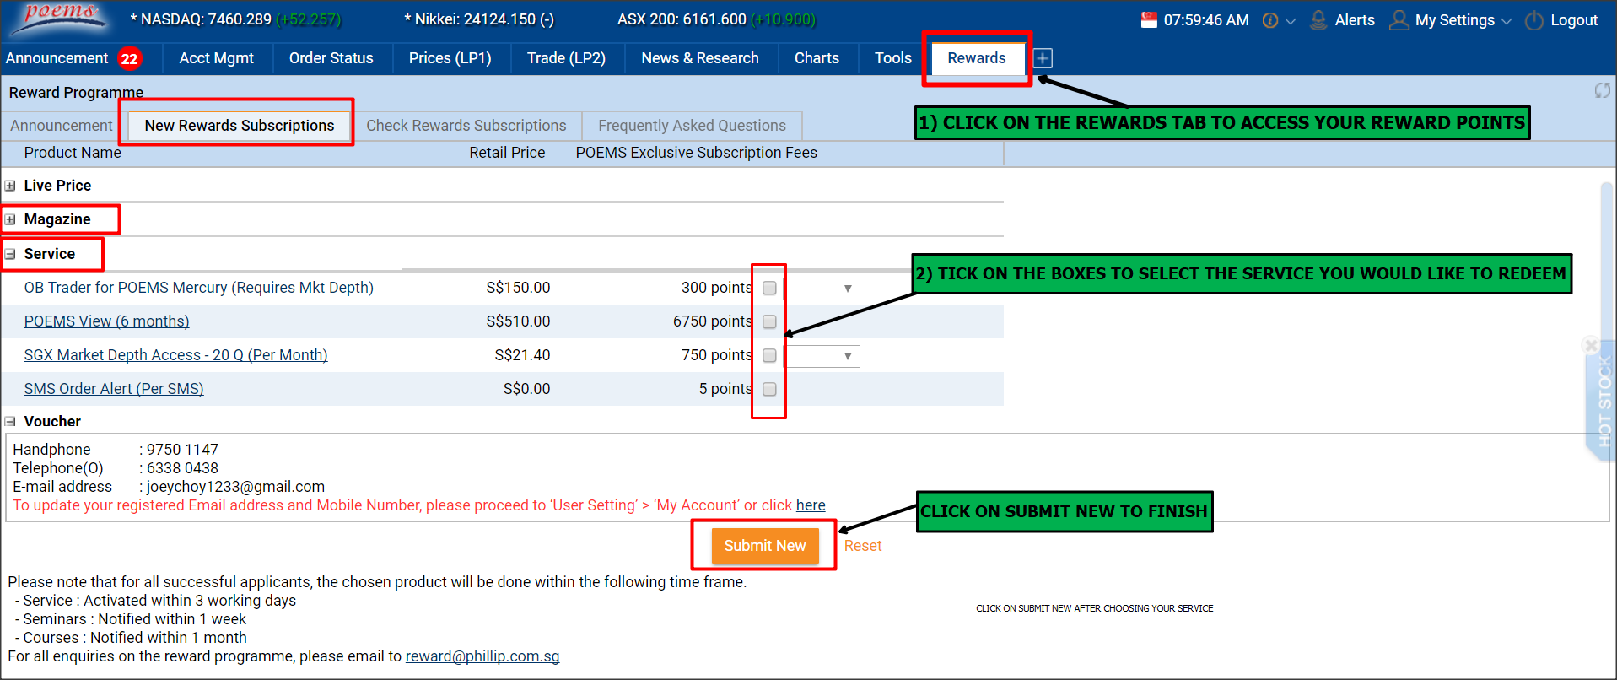Open News & Research tab
The width and height of the screenshot is (1617, 680).
coord(700,58)
